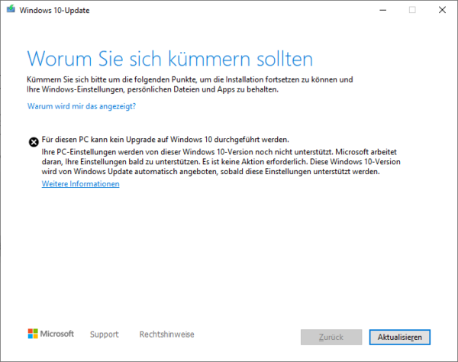Minimize the Windows 10-Update window
This screenshot has width=458, height=362.
383,10
